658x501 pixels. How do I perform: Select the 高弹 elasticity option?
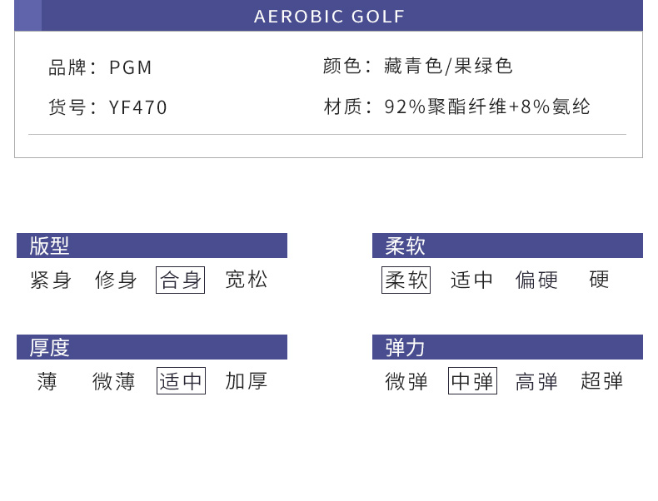536,381
